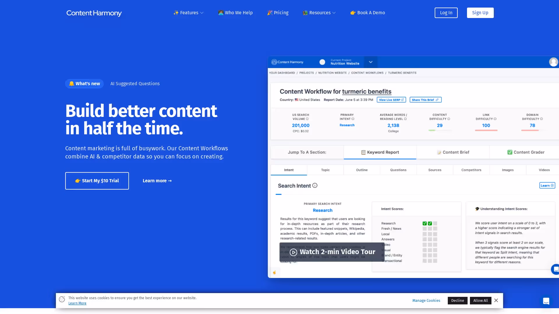This screenshot has height=314, width=559.
Task: Open the Who We Help page
Action: tap(235, 13)
